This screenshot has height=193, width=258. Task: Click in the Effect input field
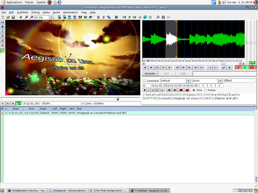point(240,81)
